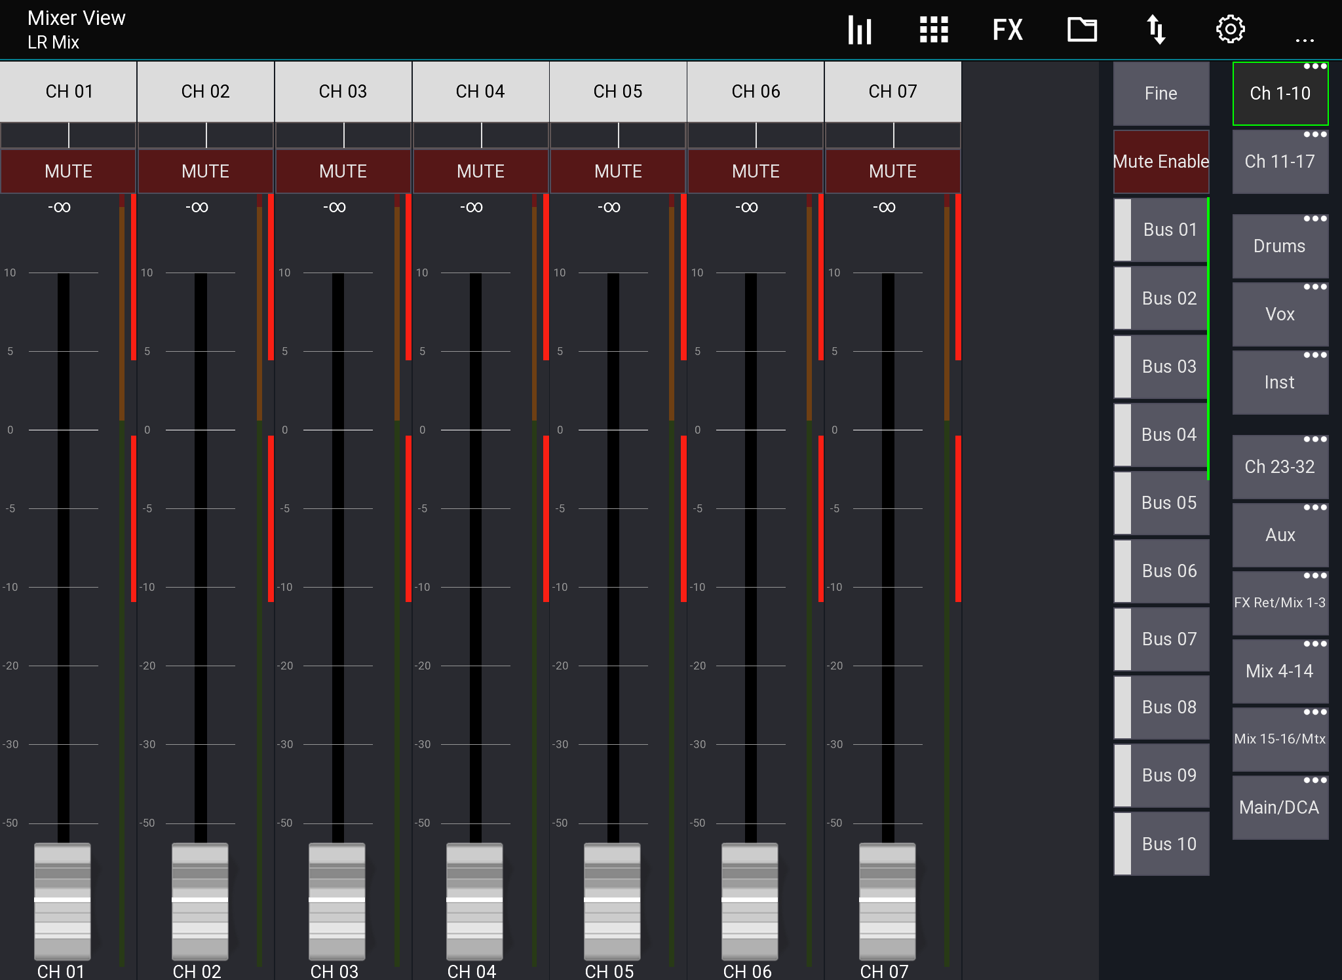
Task: Mute channel CH 02
Action: [x=206, y=172]
